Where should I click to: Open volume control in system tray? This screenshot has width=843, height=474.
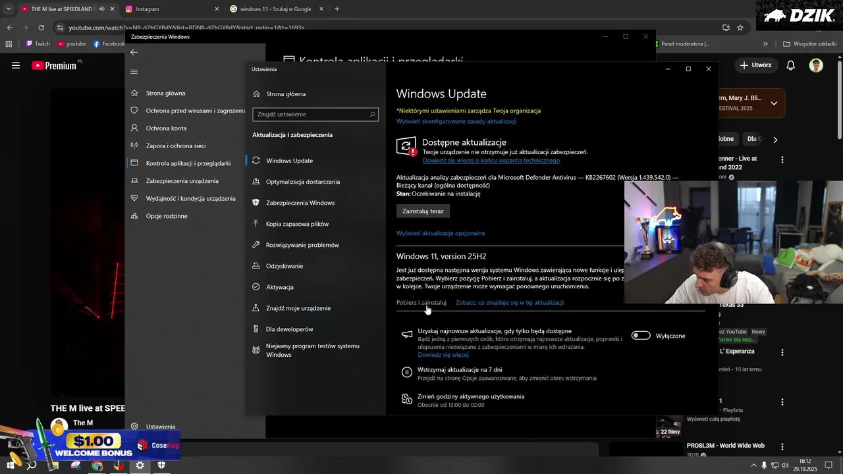pos(786,465)
